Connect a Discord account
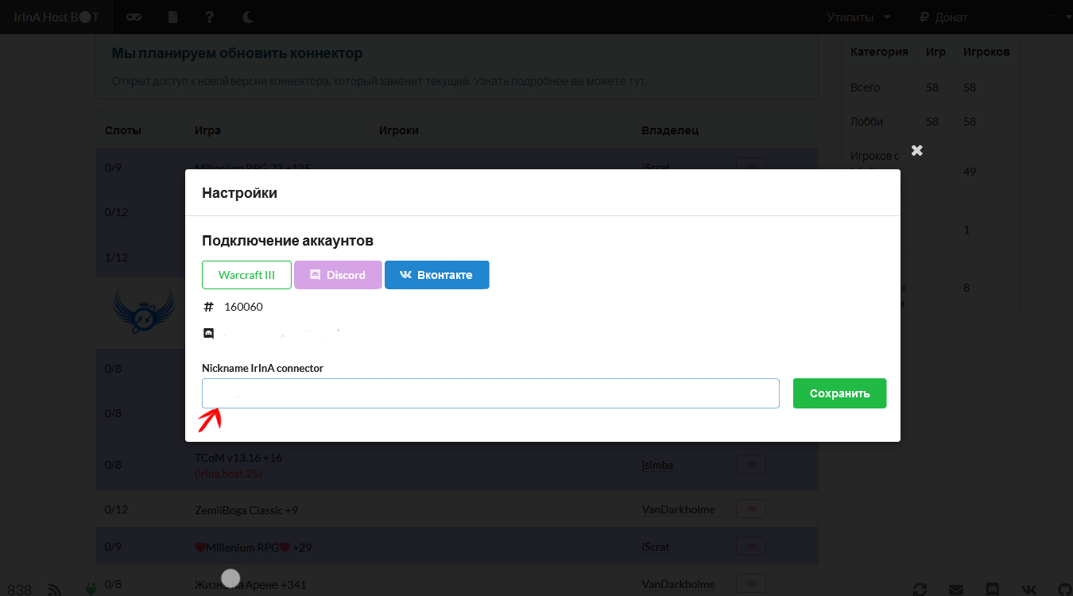The image size is (1073, 596). [x=338, y=275]
